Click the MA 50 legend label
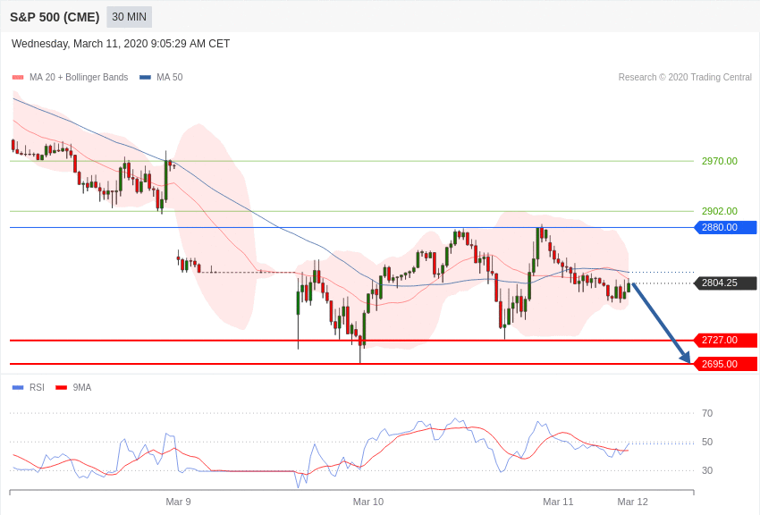 [x=170, y=77]
